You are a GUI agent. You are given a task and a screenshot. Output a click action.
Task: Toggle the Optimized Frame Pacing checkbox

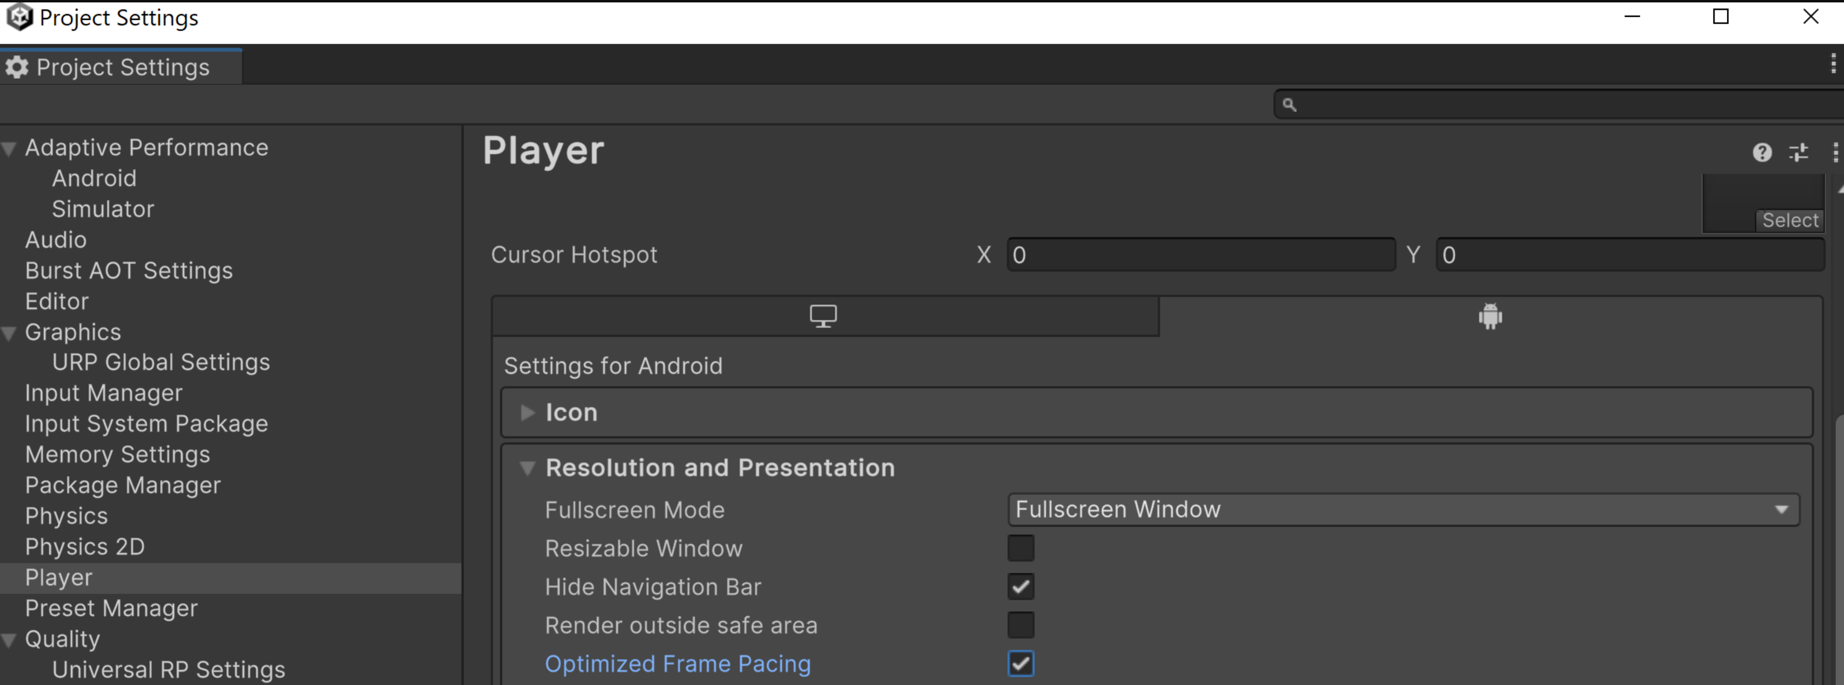(1022, 664)
